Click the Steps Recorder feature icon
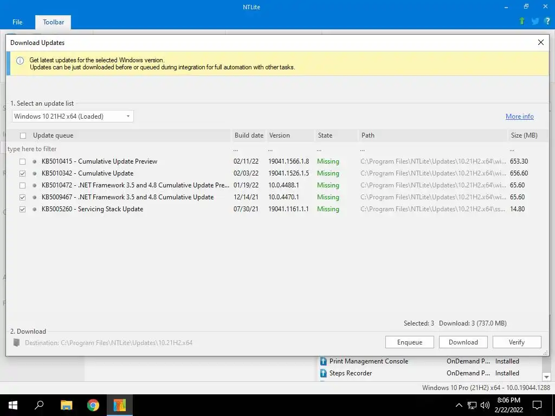The image size is (555, 416). click(x=323, y=373)
